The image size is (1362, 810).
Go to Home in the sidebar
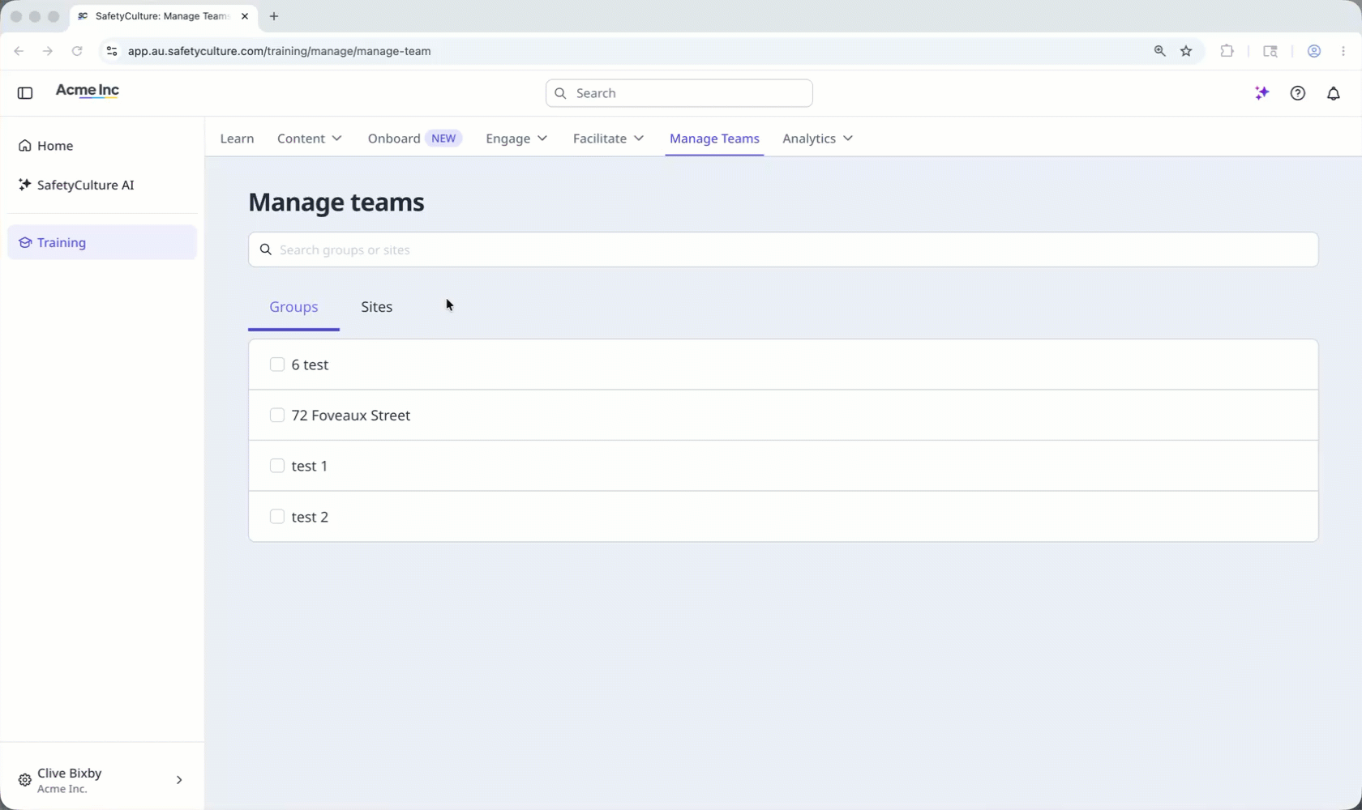click(102, 146)
